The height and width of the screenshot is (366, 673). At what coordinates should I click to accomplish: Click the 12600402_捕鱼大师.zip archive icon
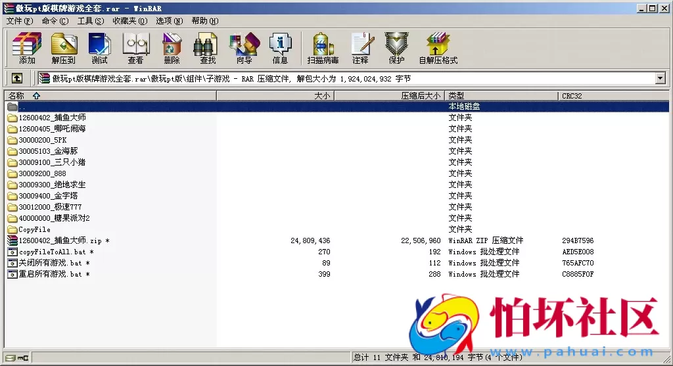click(12, 240)
